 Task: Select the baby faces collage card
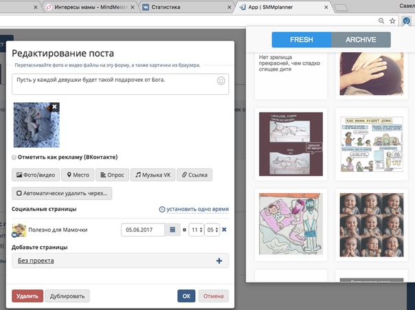click(372, 225)
